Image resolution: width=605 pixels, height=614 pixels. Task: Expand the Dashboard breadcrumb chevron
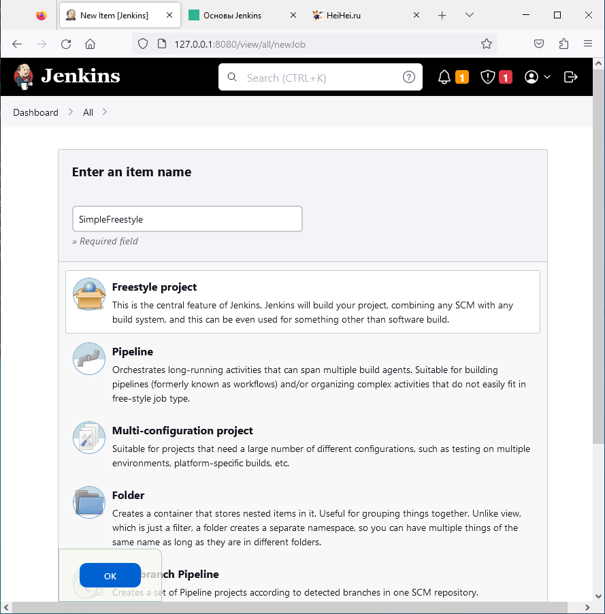[71, 112]
